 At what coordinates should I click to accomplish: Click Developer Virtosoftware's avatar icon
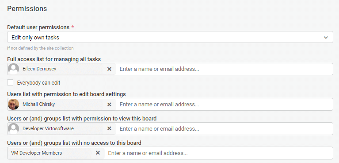pyautogui.click(x=13, y=128)
